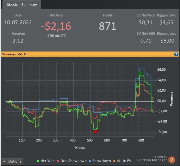Viewport: 180px width, 166px height.
Task: Select the session date 10.07.2022
Action: (18, 22)
